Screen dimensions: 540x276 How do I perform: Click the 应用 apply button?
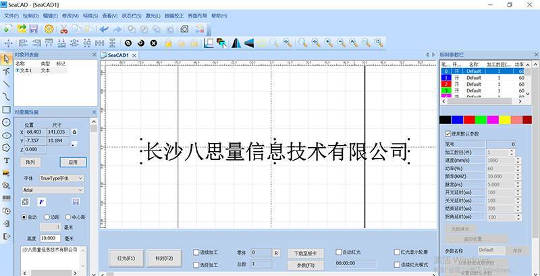click(x=73, y=162)
